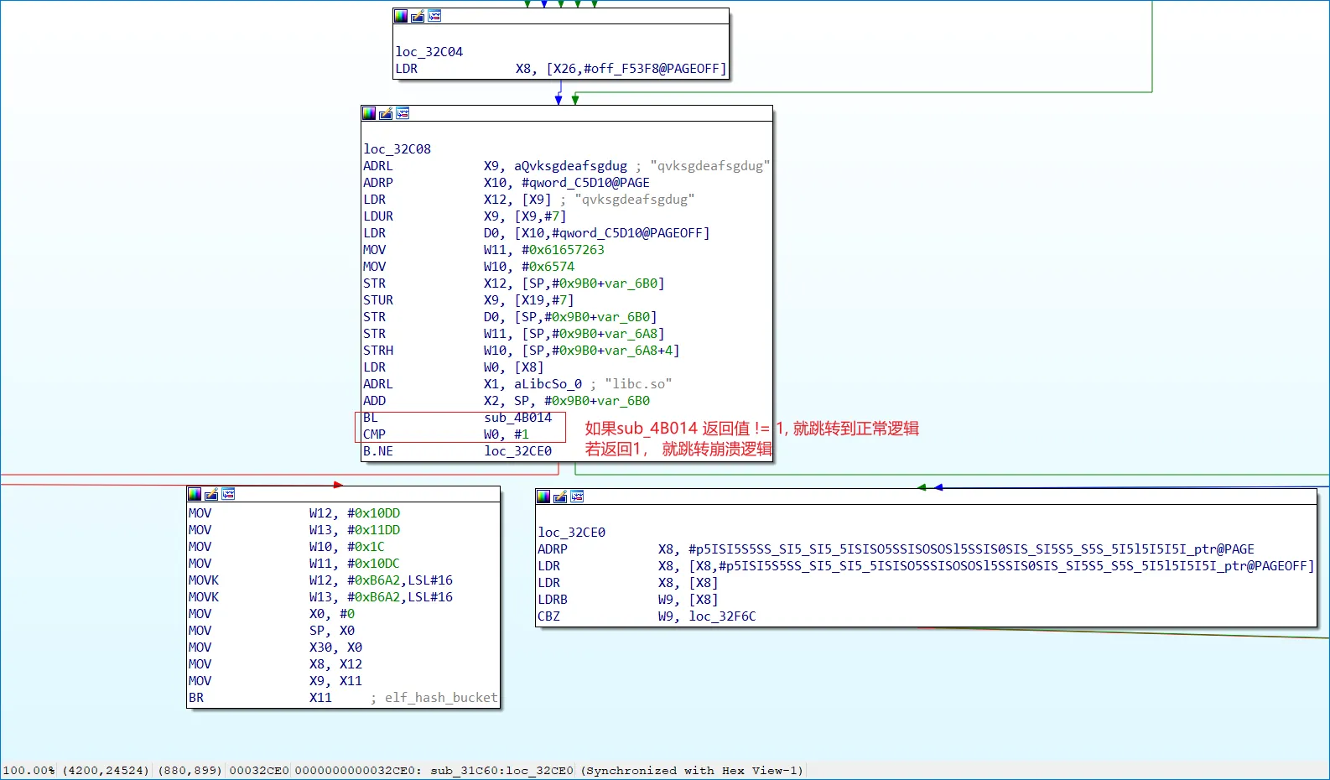The image size is (1330, 780).
Task: Click LDR W0, [X8] instruction
Action: [454, 367]
